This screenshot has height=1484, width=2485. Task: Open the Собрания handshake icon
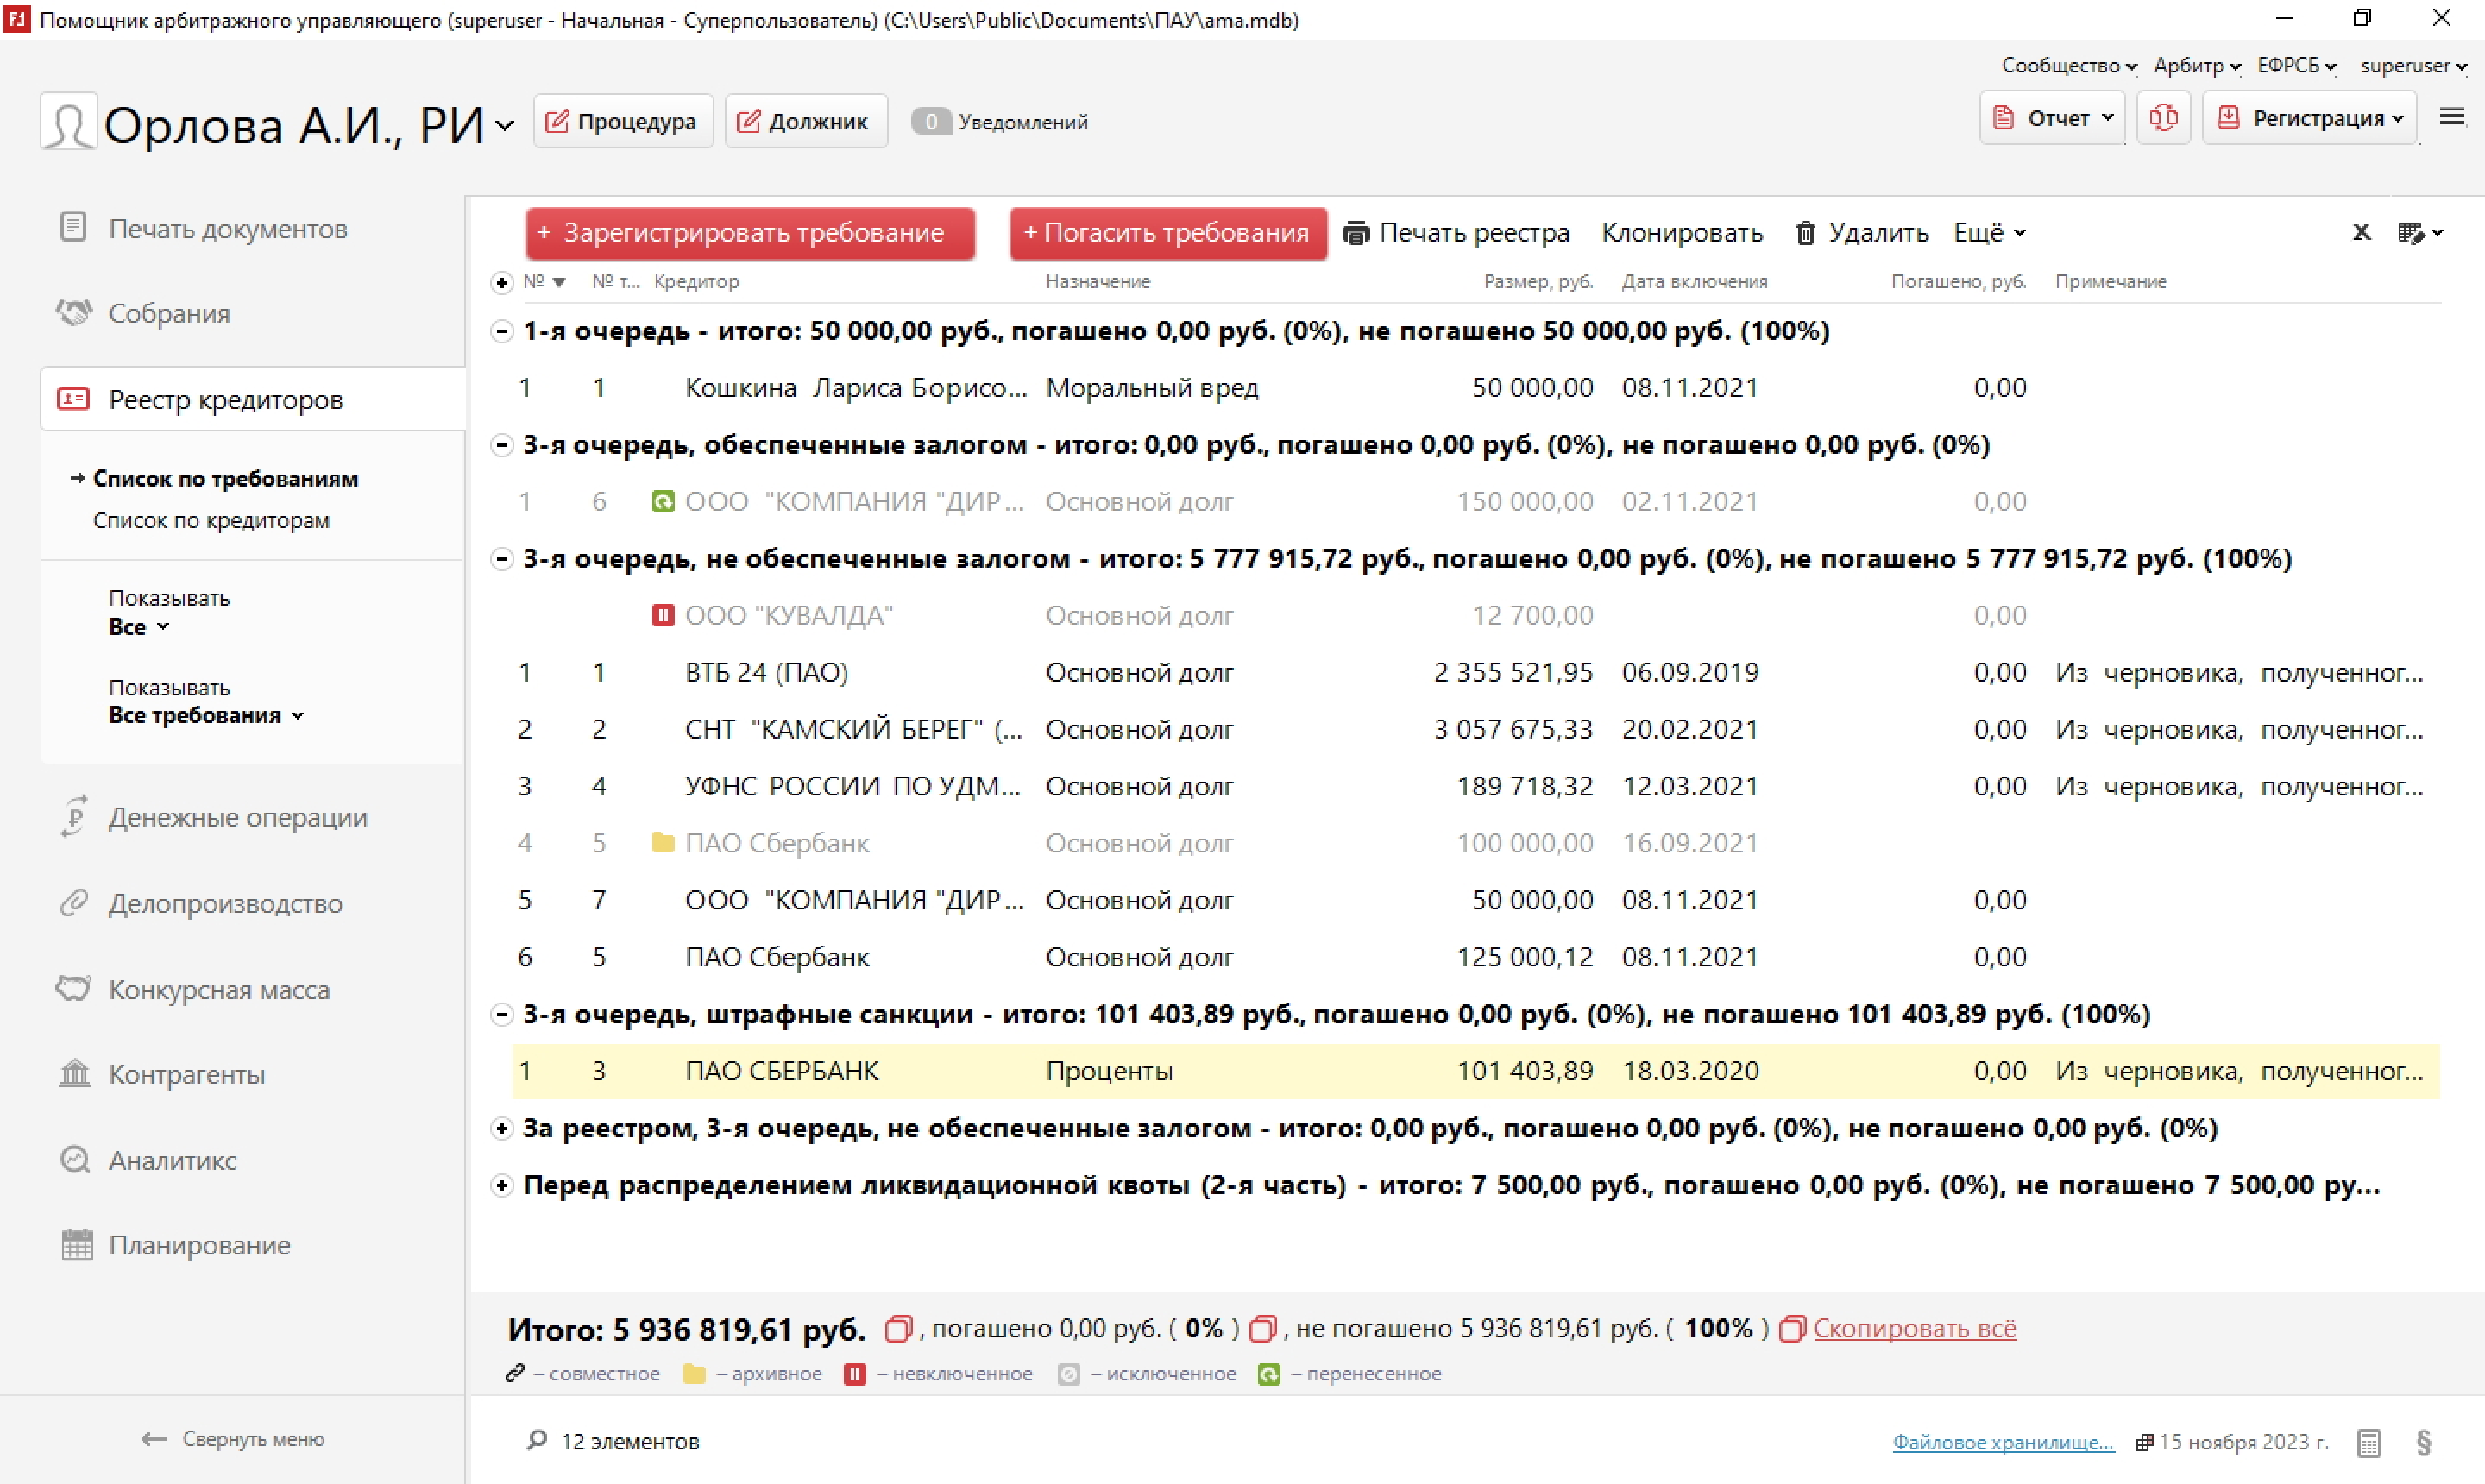point(73,312)
